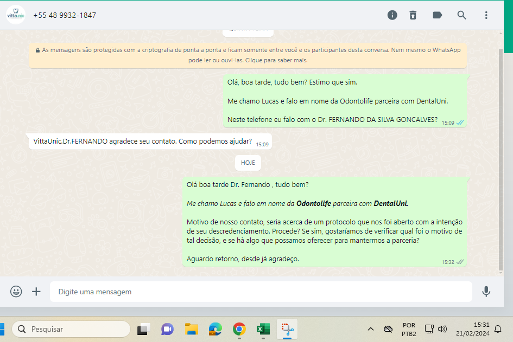The height and width of the screenshot is (342, 513).
Task: Click the plus attach button
Action: tap(36, 292)
